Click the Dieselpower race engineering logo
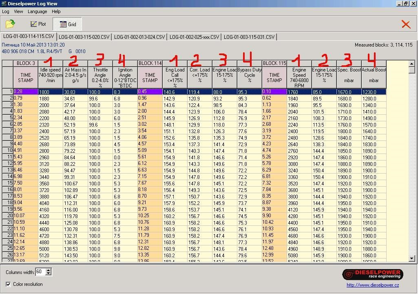 373,274
